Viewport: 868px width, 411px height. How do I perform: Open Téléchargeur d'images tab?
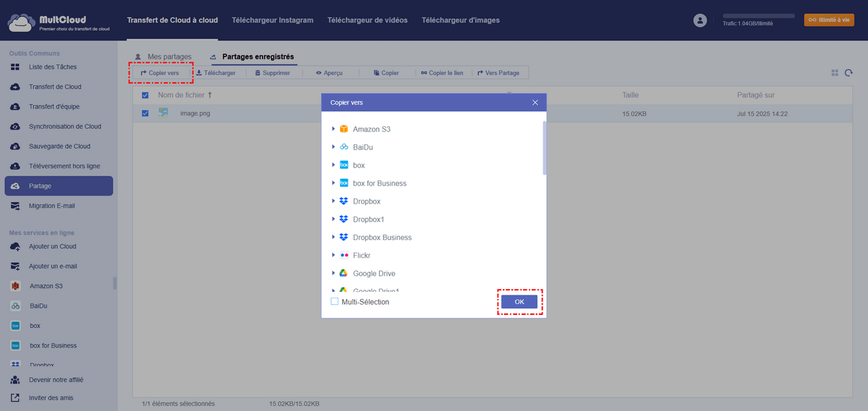(x=461, y=20)
